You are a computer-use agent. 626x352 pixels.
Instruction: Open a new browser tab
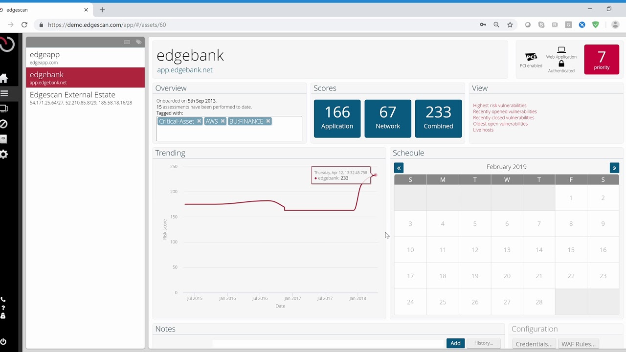[x=102, y=10]
